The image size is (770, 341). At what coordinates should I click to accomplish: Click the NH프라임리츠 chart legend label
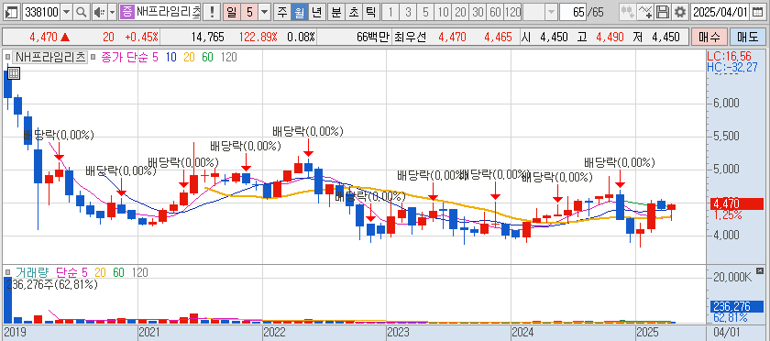49,57
